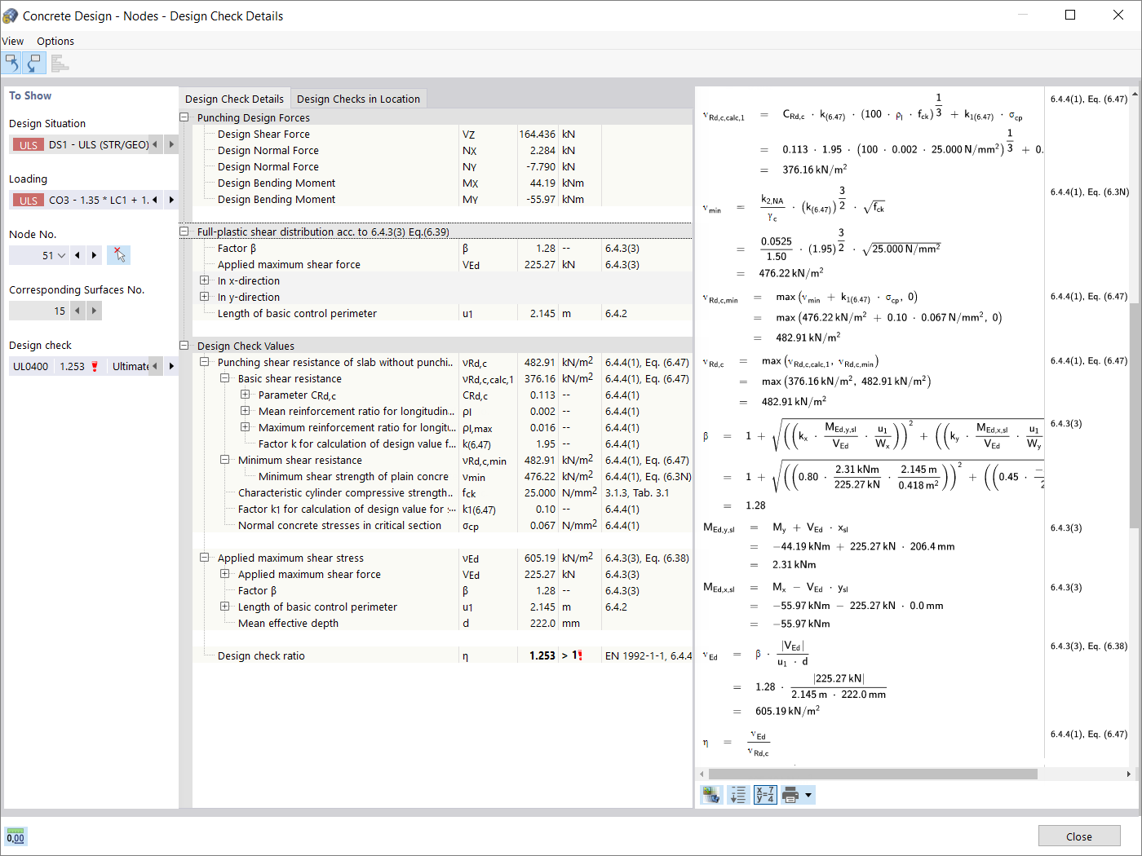Click the Design Normal Force NY row
This screenshot has height=856, width=1142.
click(x=442, y=166)
